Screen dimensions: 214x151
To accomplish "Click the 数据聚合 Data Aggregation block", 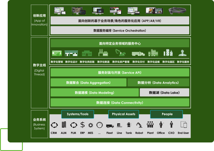I will 88,82.
